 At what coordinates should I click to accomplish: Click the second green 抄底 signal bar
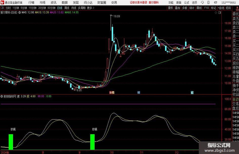(x=92, y=142)
